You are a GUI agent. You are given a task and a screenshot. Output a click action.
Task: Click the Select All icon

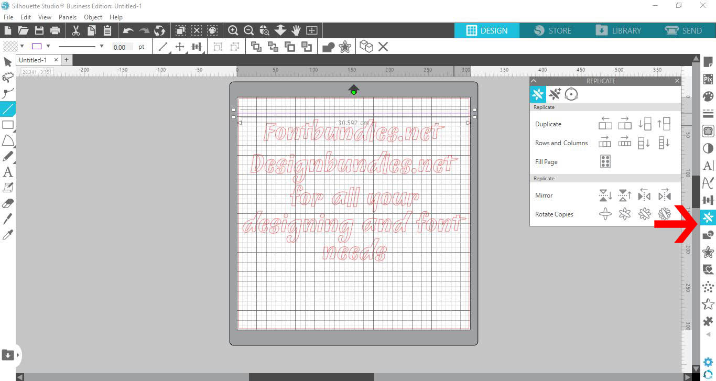pos(181,30)
